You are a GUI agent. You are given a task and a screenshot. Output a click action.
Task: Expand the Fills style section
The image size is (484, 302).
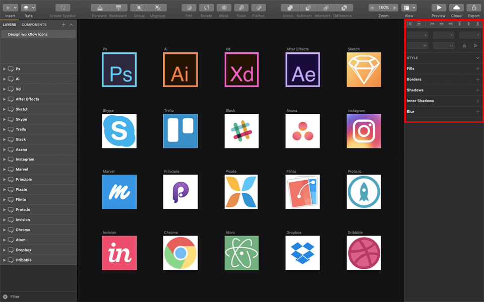tap(477, 68)
